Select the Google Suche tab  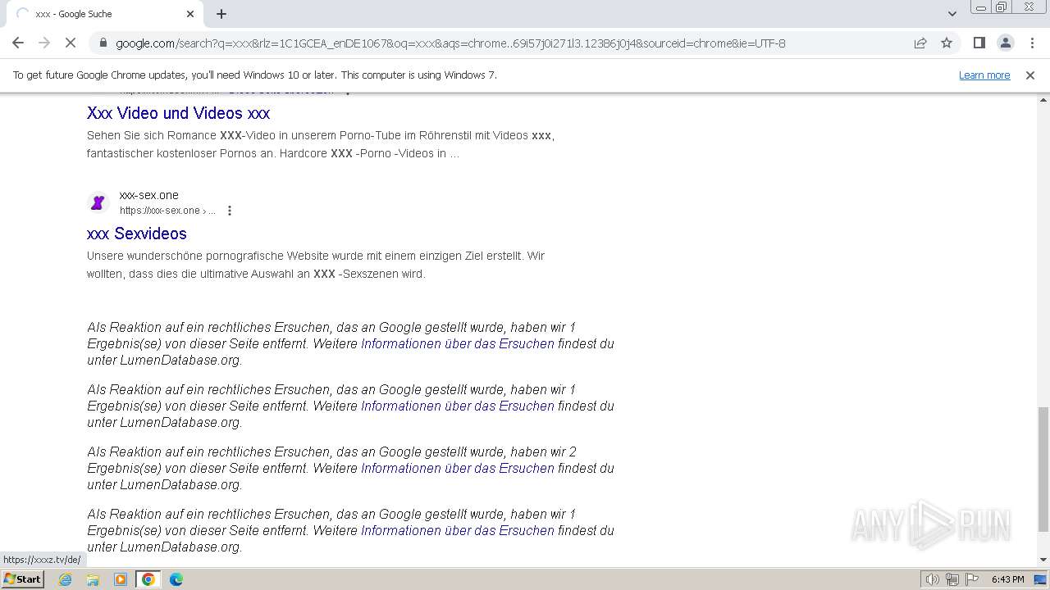pos(104,14)
